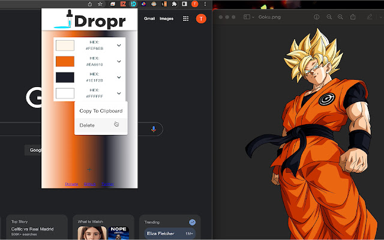Click the Goku.png title in Preview
The image size is (384, 240).
coord(269,17)
